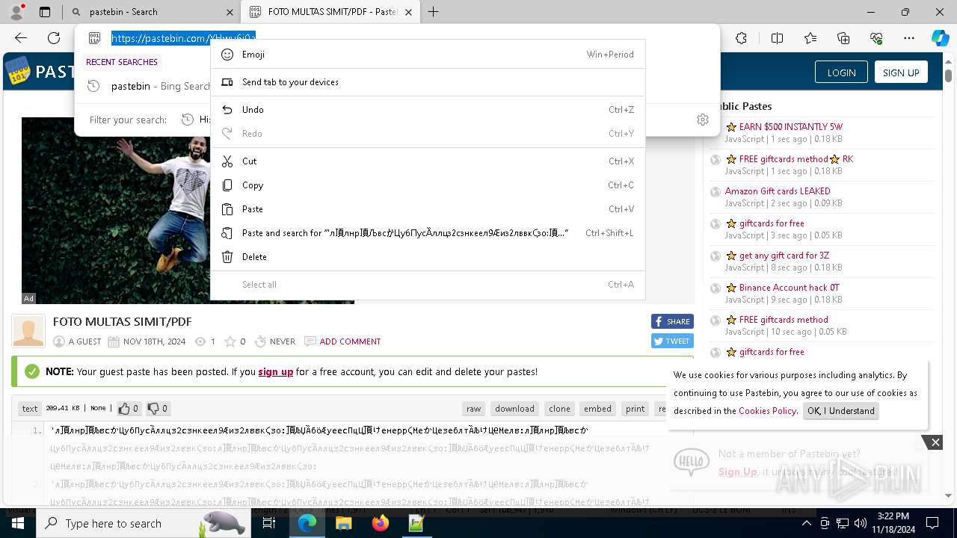This screenshot has width=957, height=538.
Task: Choose 'Send tab to your devices'
Action: [x=428, y=82]
